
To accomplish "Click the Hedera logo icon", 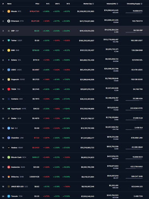I will point(9,148).
